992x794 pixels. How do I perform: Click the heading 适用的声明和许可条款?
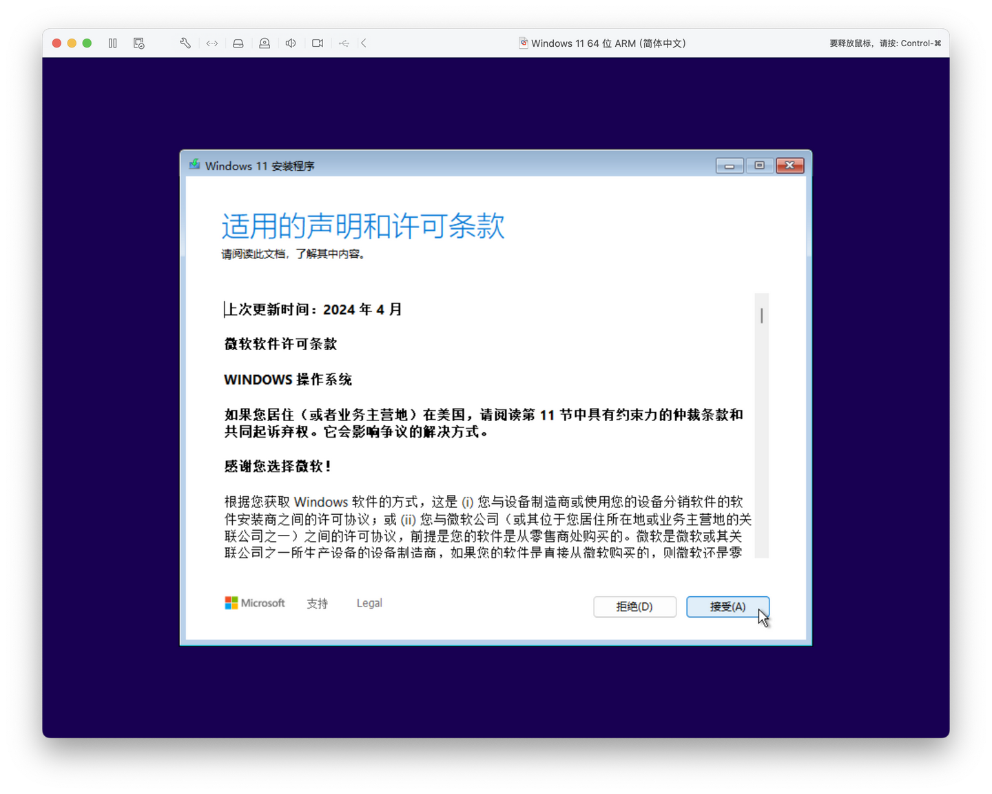[363, 226]
